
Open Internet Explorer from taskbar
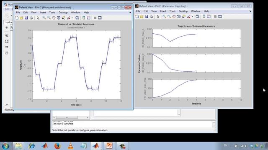tap(32, 146)
